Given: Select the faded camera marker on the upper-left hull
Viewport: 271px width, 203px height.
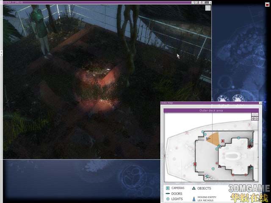Looking at the screenshot, I should click(187, 133).
